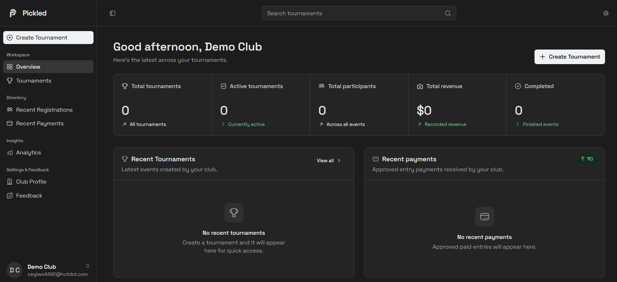Click the 'No recent payments' text
Screen dimensions: 617x282
click(484, 237)
